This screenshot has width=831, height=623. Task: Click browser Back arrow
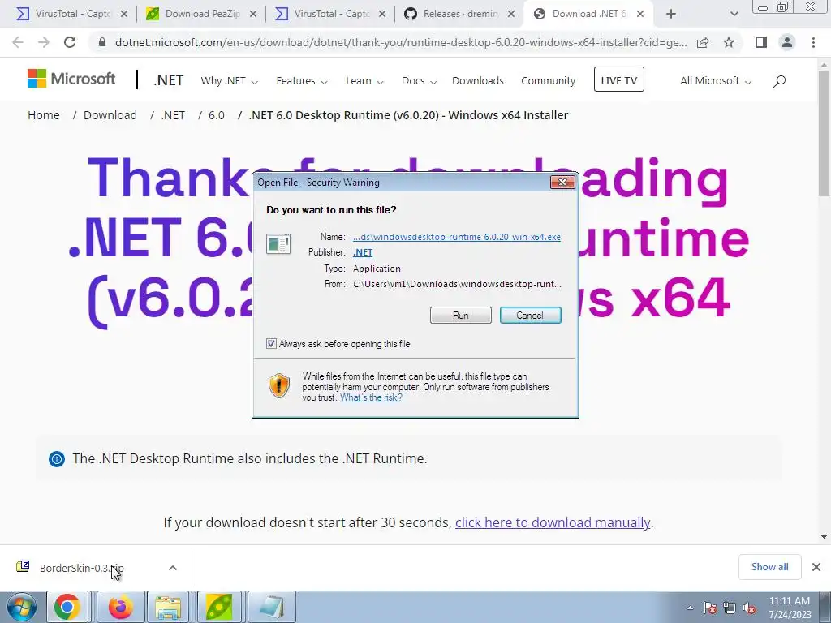click(18, 42)
